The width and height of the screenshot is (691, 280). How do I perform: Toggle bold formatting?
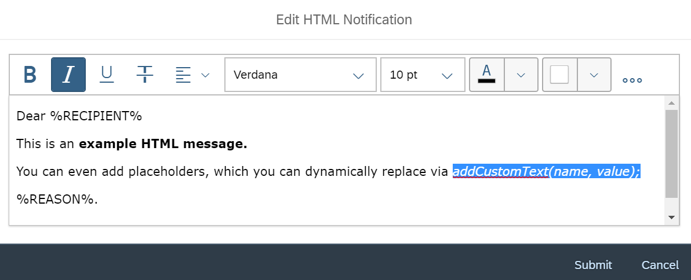[x=30, y=75]
